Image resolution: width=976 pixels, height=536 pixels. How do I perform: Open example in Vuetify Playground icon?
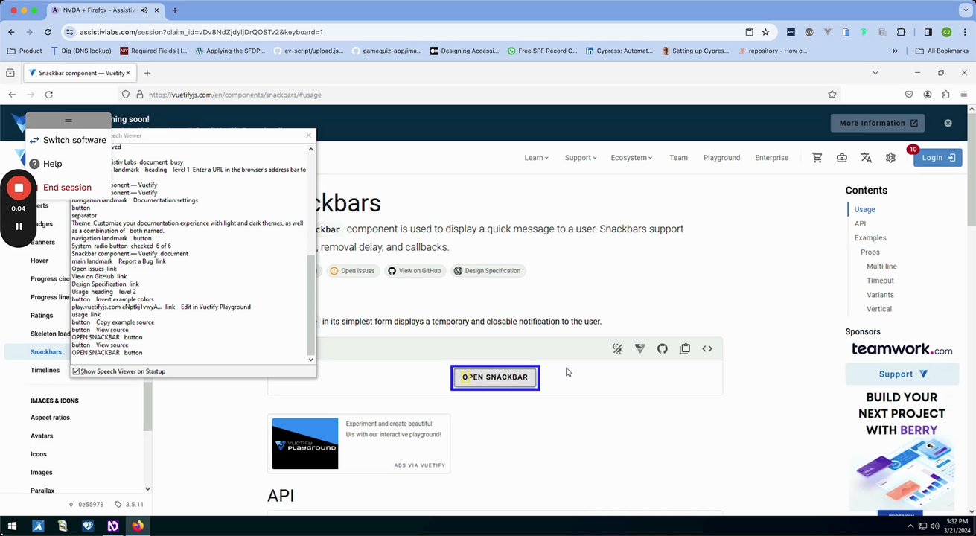tap(639, 348)
